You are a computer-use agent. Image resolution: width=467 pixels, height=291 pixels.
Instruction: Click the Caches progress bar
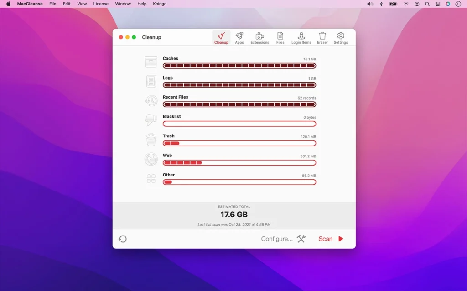[239, 65]
